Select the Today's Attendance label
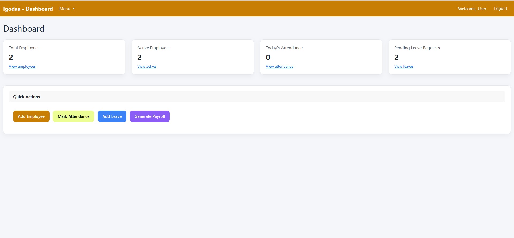The width and height of the screenshot is (514, 238). (284, 48)
